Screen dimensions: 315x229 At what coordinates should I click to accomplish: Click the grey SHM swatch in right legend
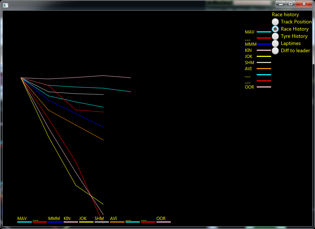coord(264,62)
